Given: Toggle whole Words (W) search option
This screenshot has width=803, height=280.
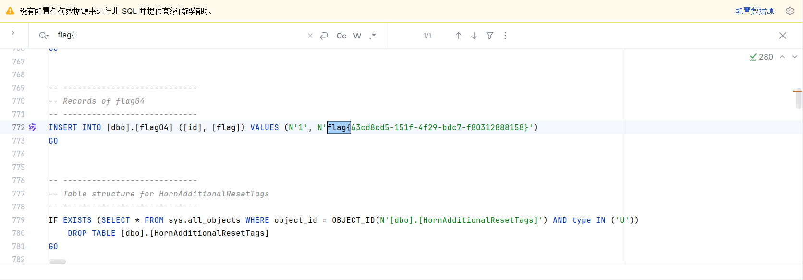Looking at the screenshot, I should click(x=357, y=36).
